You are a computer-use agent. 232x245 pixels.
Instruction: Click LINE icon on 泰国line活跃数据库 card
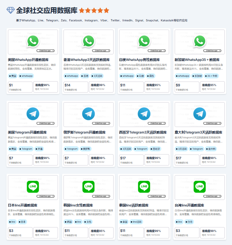144,187
